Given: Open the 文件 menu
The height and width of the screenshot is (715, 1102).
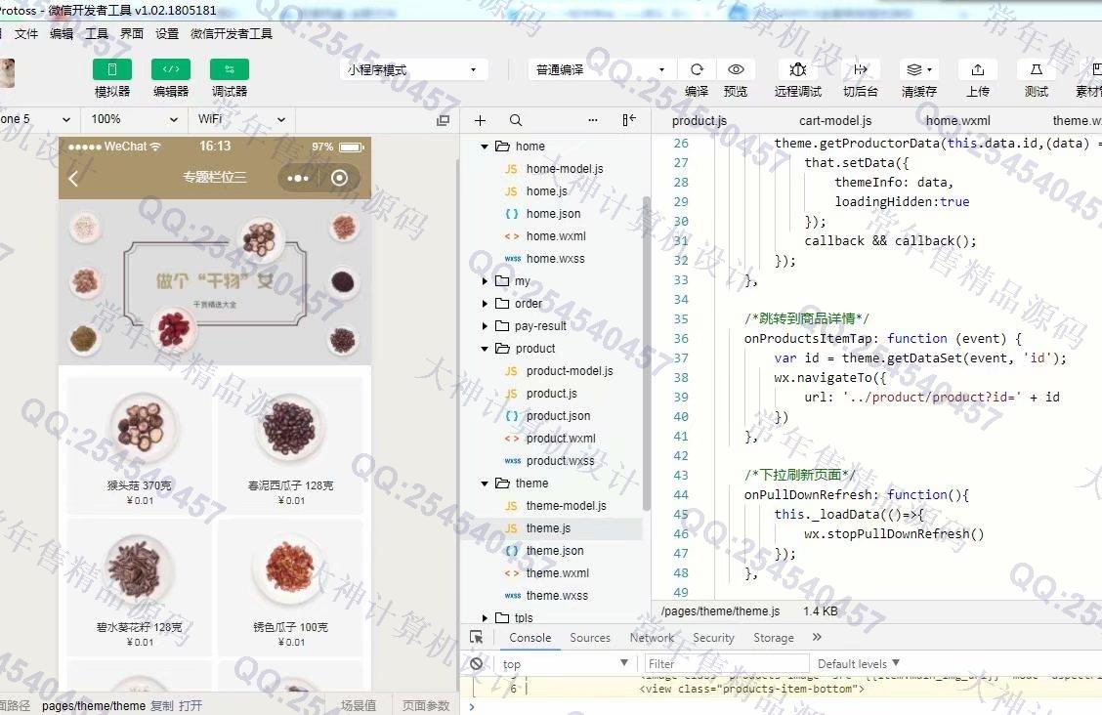Looking at the screenshot, I should tap(26, 34).
